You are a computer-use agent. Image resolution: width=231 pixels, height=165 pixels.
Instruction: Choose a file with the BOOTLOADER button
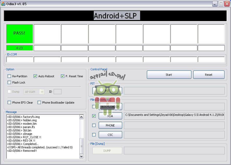pos(110,106)
